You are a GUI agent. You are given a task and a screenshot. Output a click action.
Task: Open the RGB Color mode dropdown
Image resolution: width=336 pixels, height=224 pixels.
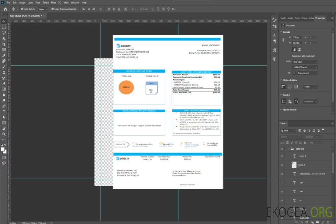pos(305,62)
